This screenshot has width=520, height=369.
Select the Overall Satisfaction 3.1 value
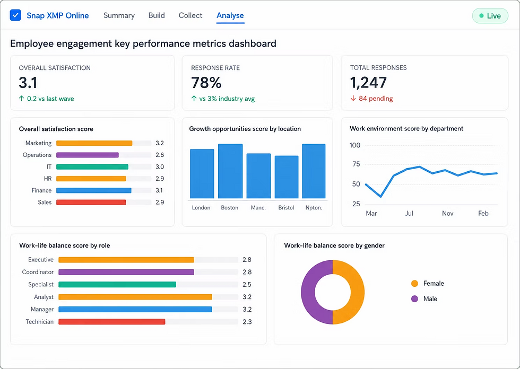[x=28, y=83]
